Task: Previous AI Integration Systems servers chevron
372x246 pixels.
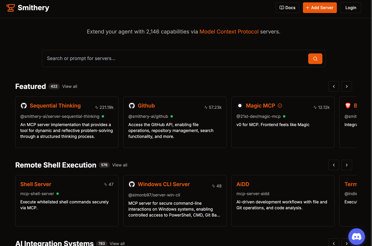Action: tap(334, 243)
